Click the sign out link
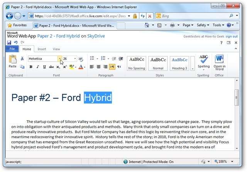Viewport: 247px width, 172px height. 232,37
